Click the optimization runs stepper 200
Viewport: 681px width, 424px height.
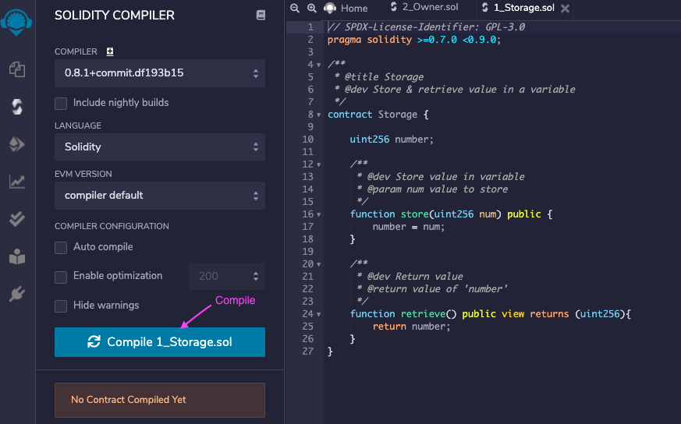pos(227,276)
